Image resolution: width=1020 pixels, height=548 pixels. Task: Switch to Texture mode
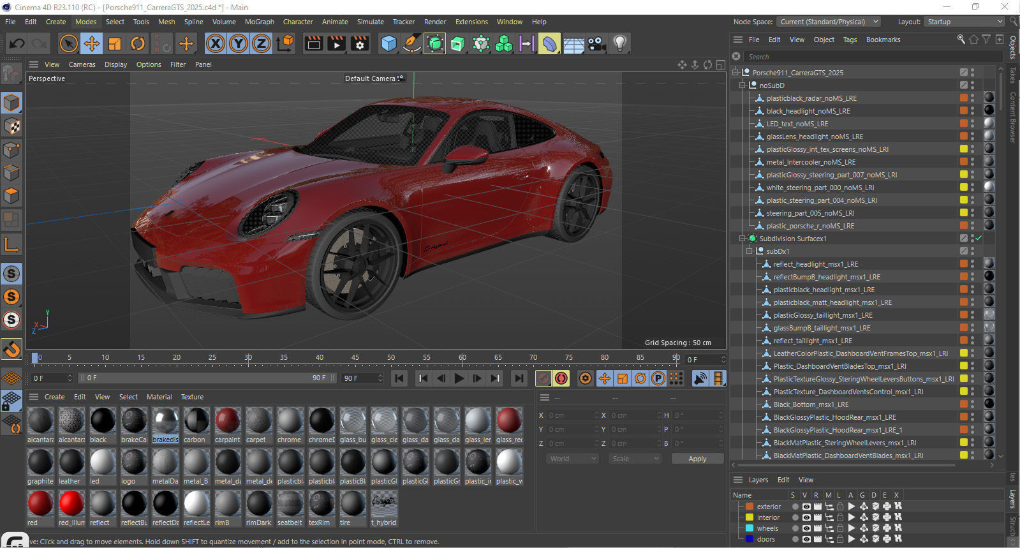tap(11, 126)
